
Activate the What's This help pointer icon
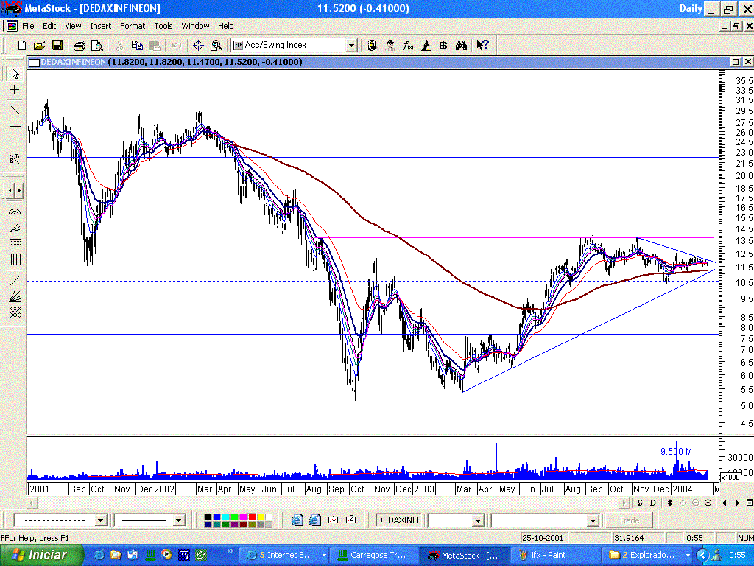pyautogui.click(x=482, y=45)
